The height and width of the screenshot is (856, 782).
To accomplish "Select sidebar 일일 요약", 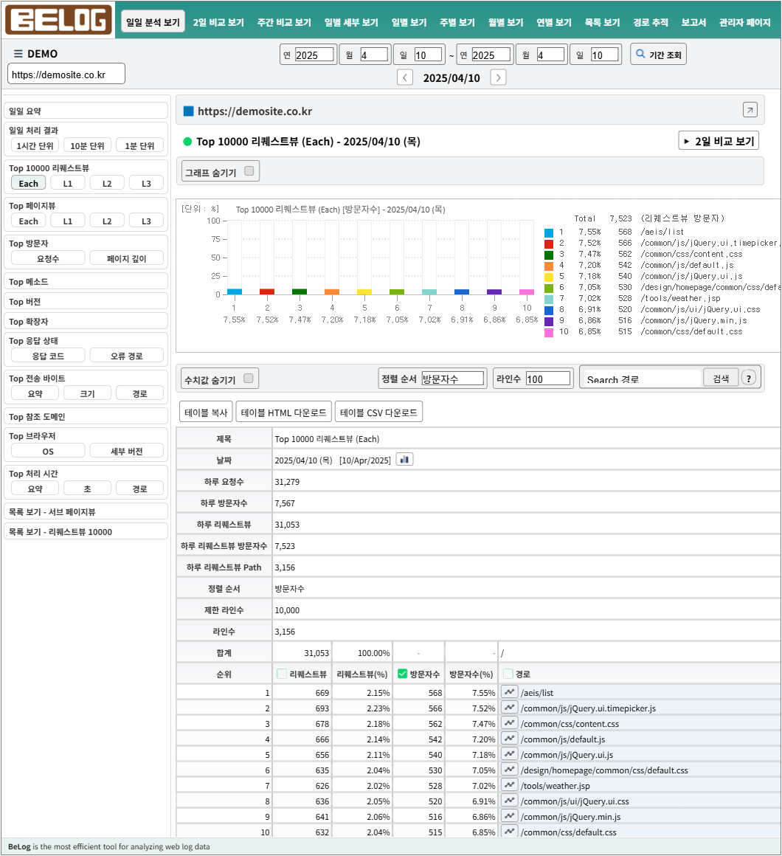I will pyautogui.click(x=86, y=111).
